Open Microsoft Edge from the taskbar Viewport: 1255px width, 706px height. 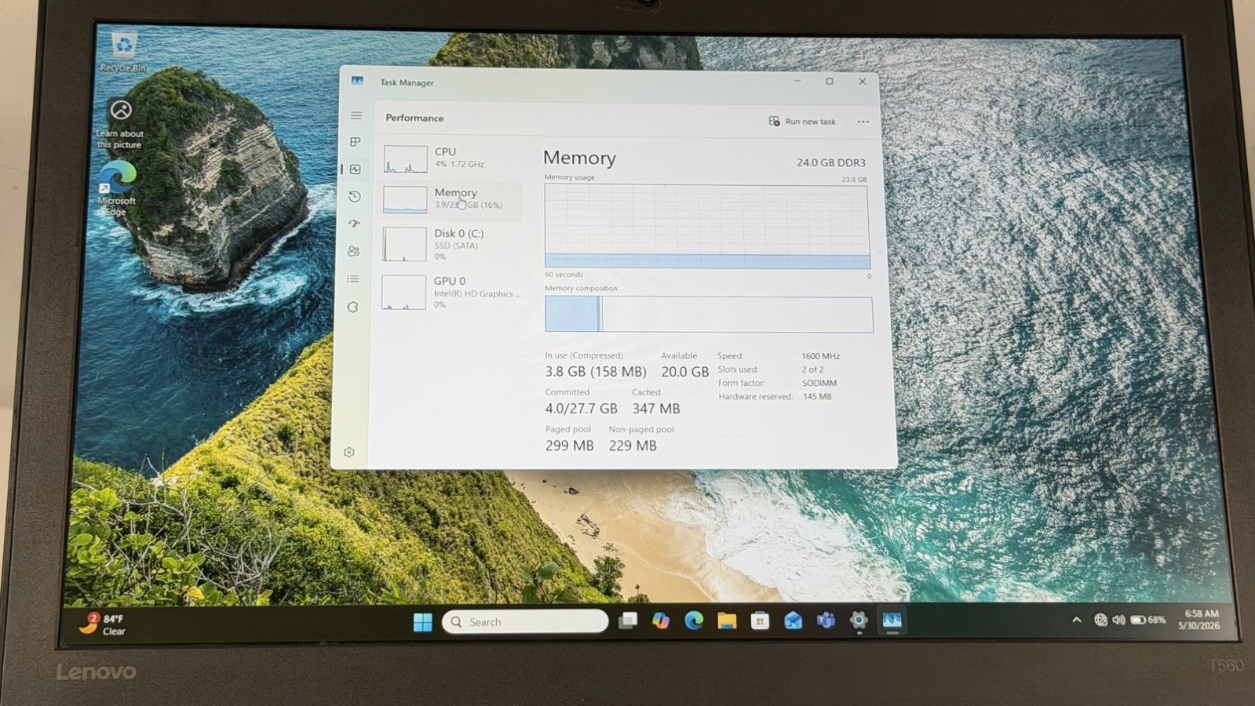(694, 621)
